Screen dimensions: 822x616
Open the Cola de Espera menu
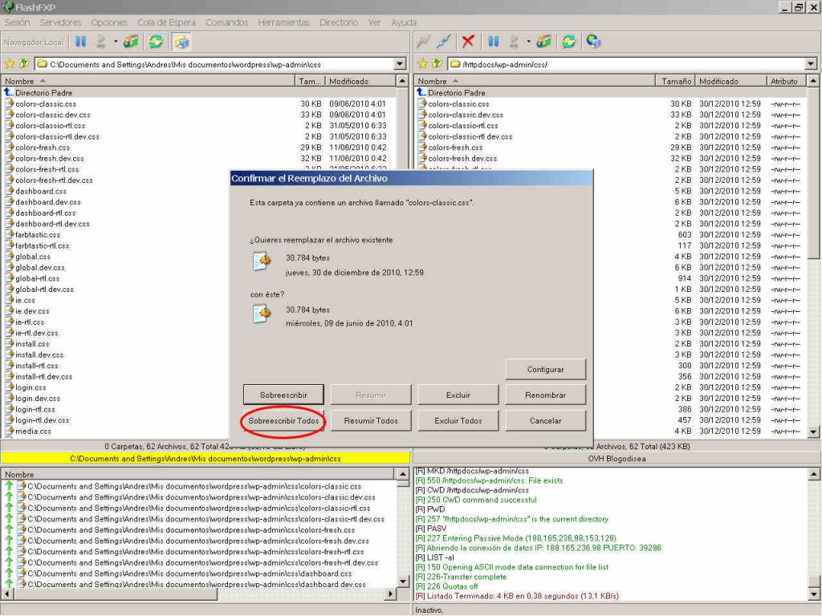[167, 22]
